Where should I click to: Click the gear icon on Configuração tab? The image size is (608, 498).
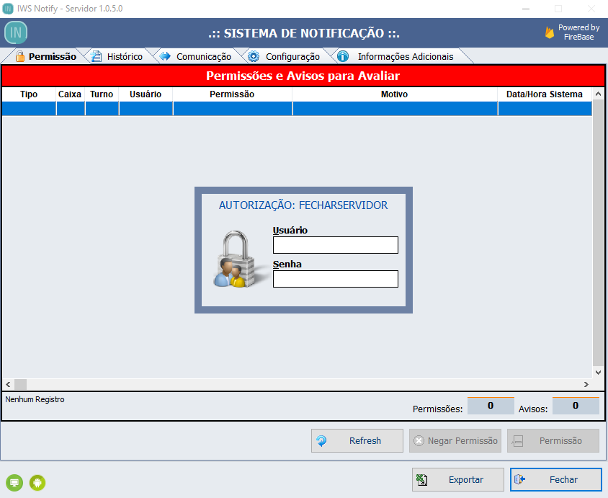click(254, 56)
